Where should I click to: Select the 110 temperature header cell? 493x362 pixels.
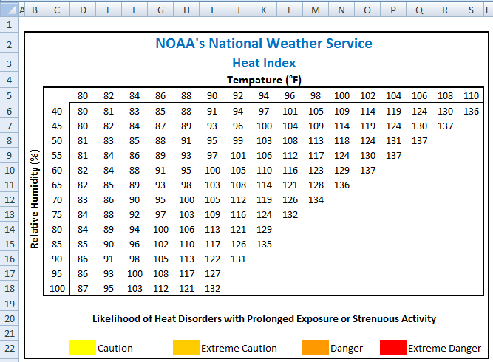pos(471,96)
